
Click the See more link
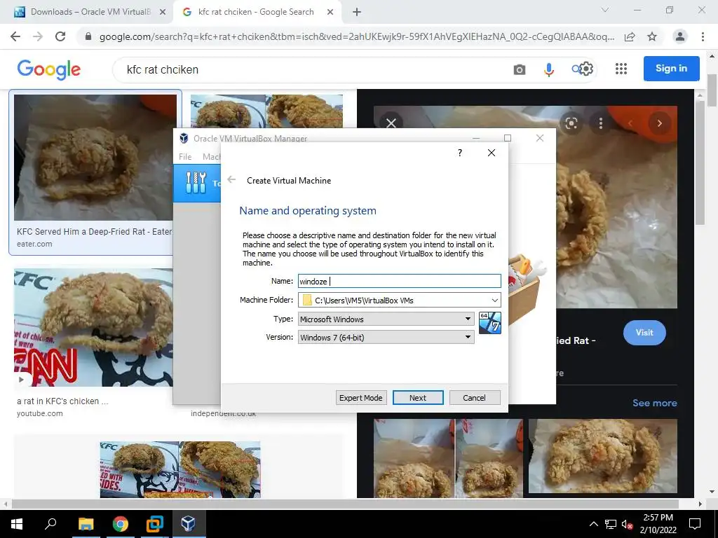pos(654,403)
